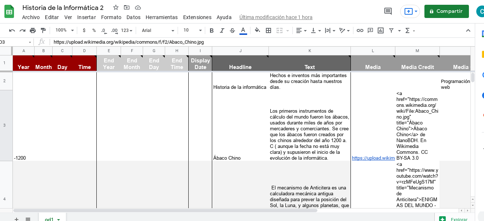Screen dimensions: 484x221
Task: Open the name box dropdown
Action: (x=30, y=42)
